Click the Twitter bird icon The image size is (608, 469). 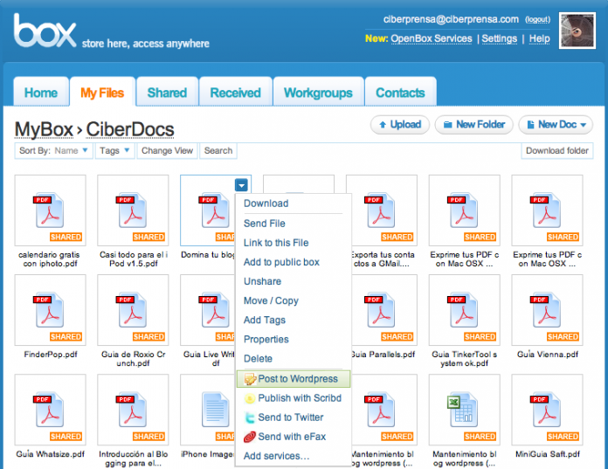tap(250, 417)
